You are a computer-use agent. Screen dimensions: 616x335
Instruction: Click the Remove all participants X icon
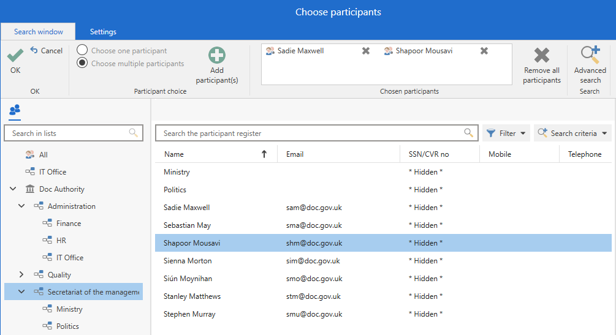tap(542, 55)
